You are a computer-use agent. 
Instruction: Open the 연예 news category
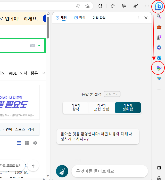pos(9,129)
